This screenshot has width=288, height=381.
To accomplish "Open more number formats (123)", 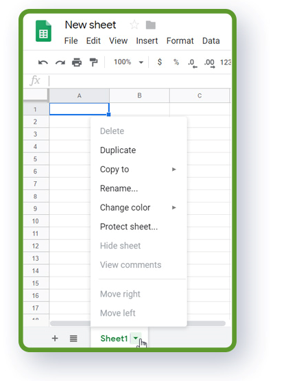I will [x=226, y=62].
